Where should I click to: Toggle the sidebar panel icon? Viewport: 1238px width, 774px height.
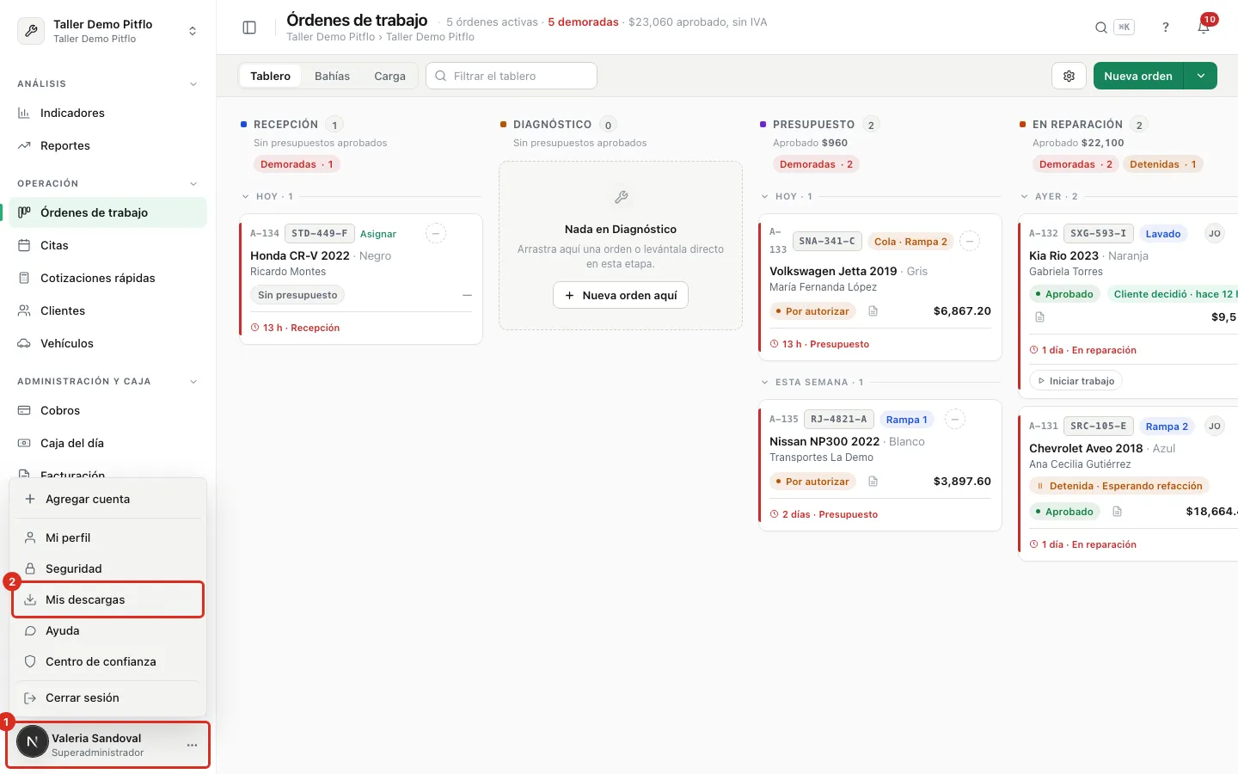(249, 28)
